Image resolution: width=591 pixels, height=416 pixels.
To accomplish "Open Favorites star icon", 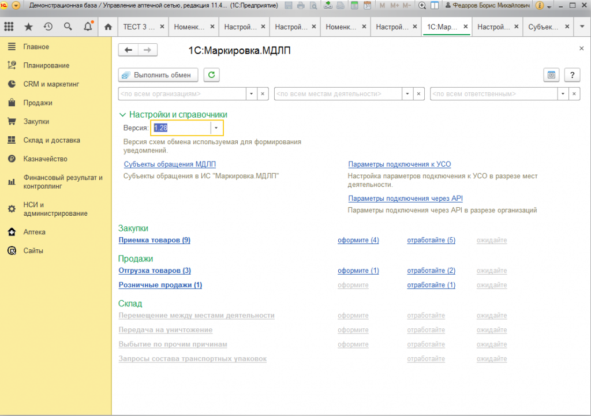I will point(28,27).
